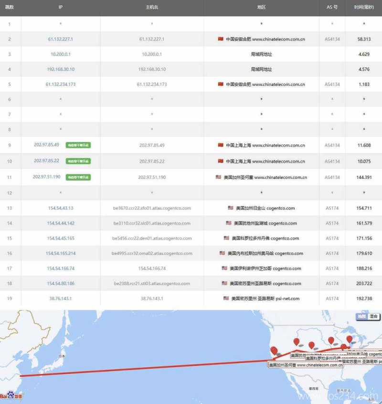Screen dimensions: 382x404
Task: Click the 时间(毫秒) column header
Action: click(x=365, y=8)
